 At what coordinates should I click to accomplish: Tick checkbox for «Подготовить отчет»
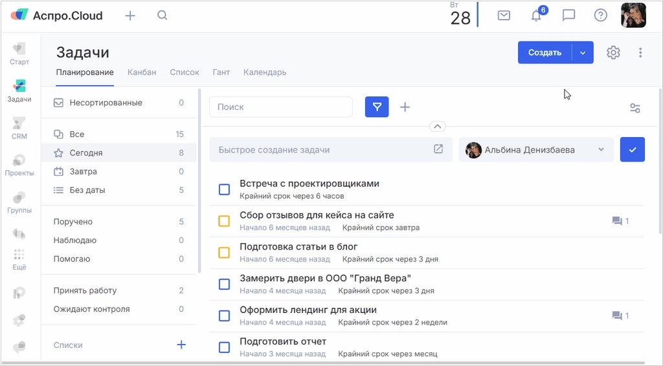point(224,347)
